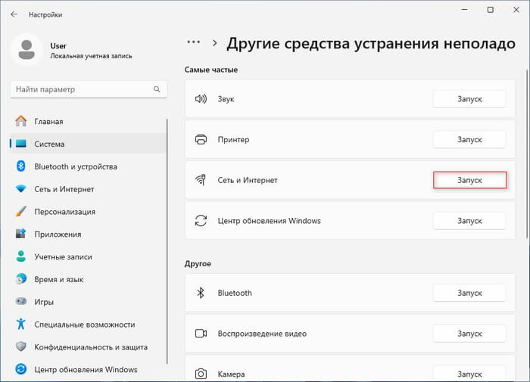Open Время и язык in sidebar
The height and width of the screenshot is (382, 530).
pos(89,279)
